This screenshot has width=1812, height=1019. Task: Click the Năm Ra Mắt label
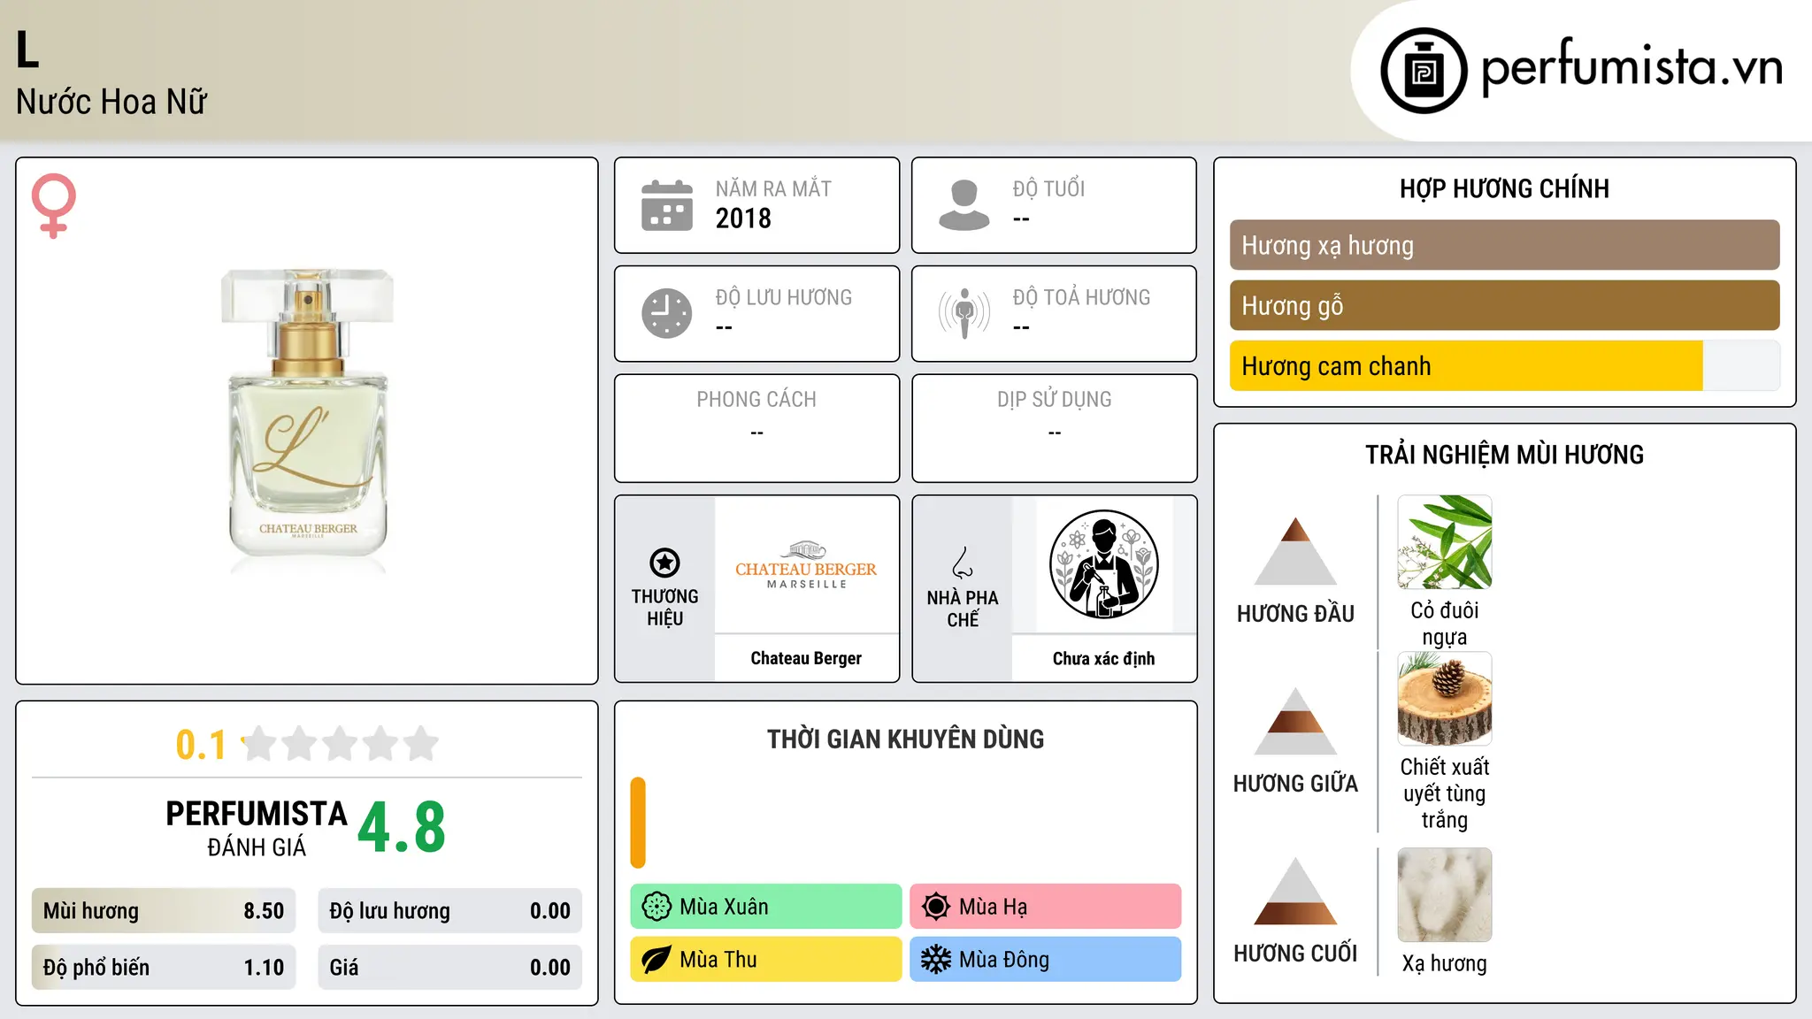pos(773,188)
